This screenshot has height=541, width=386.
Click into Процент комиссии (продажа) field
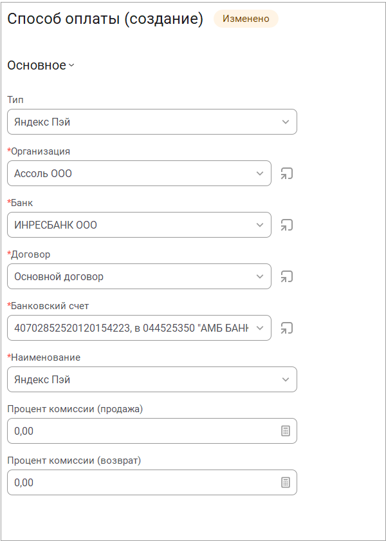click(x=152, y=431)
